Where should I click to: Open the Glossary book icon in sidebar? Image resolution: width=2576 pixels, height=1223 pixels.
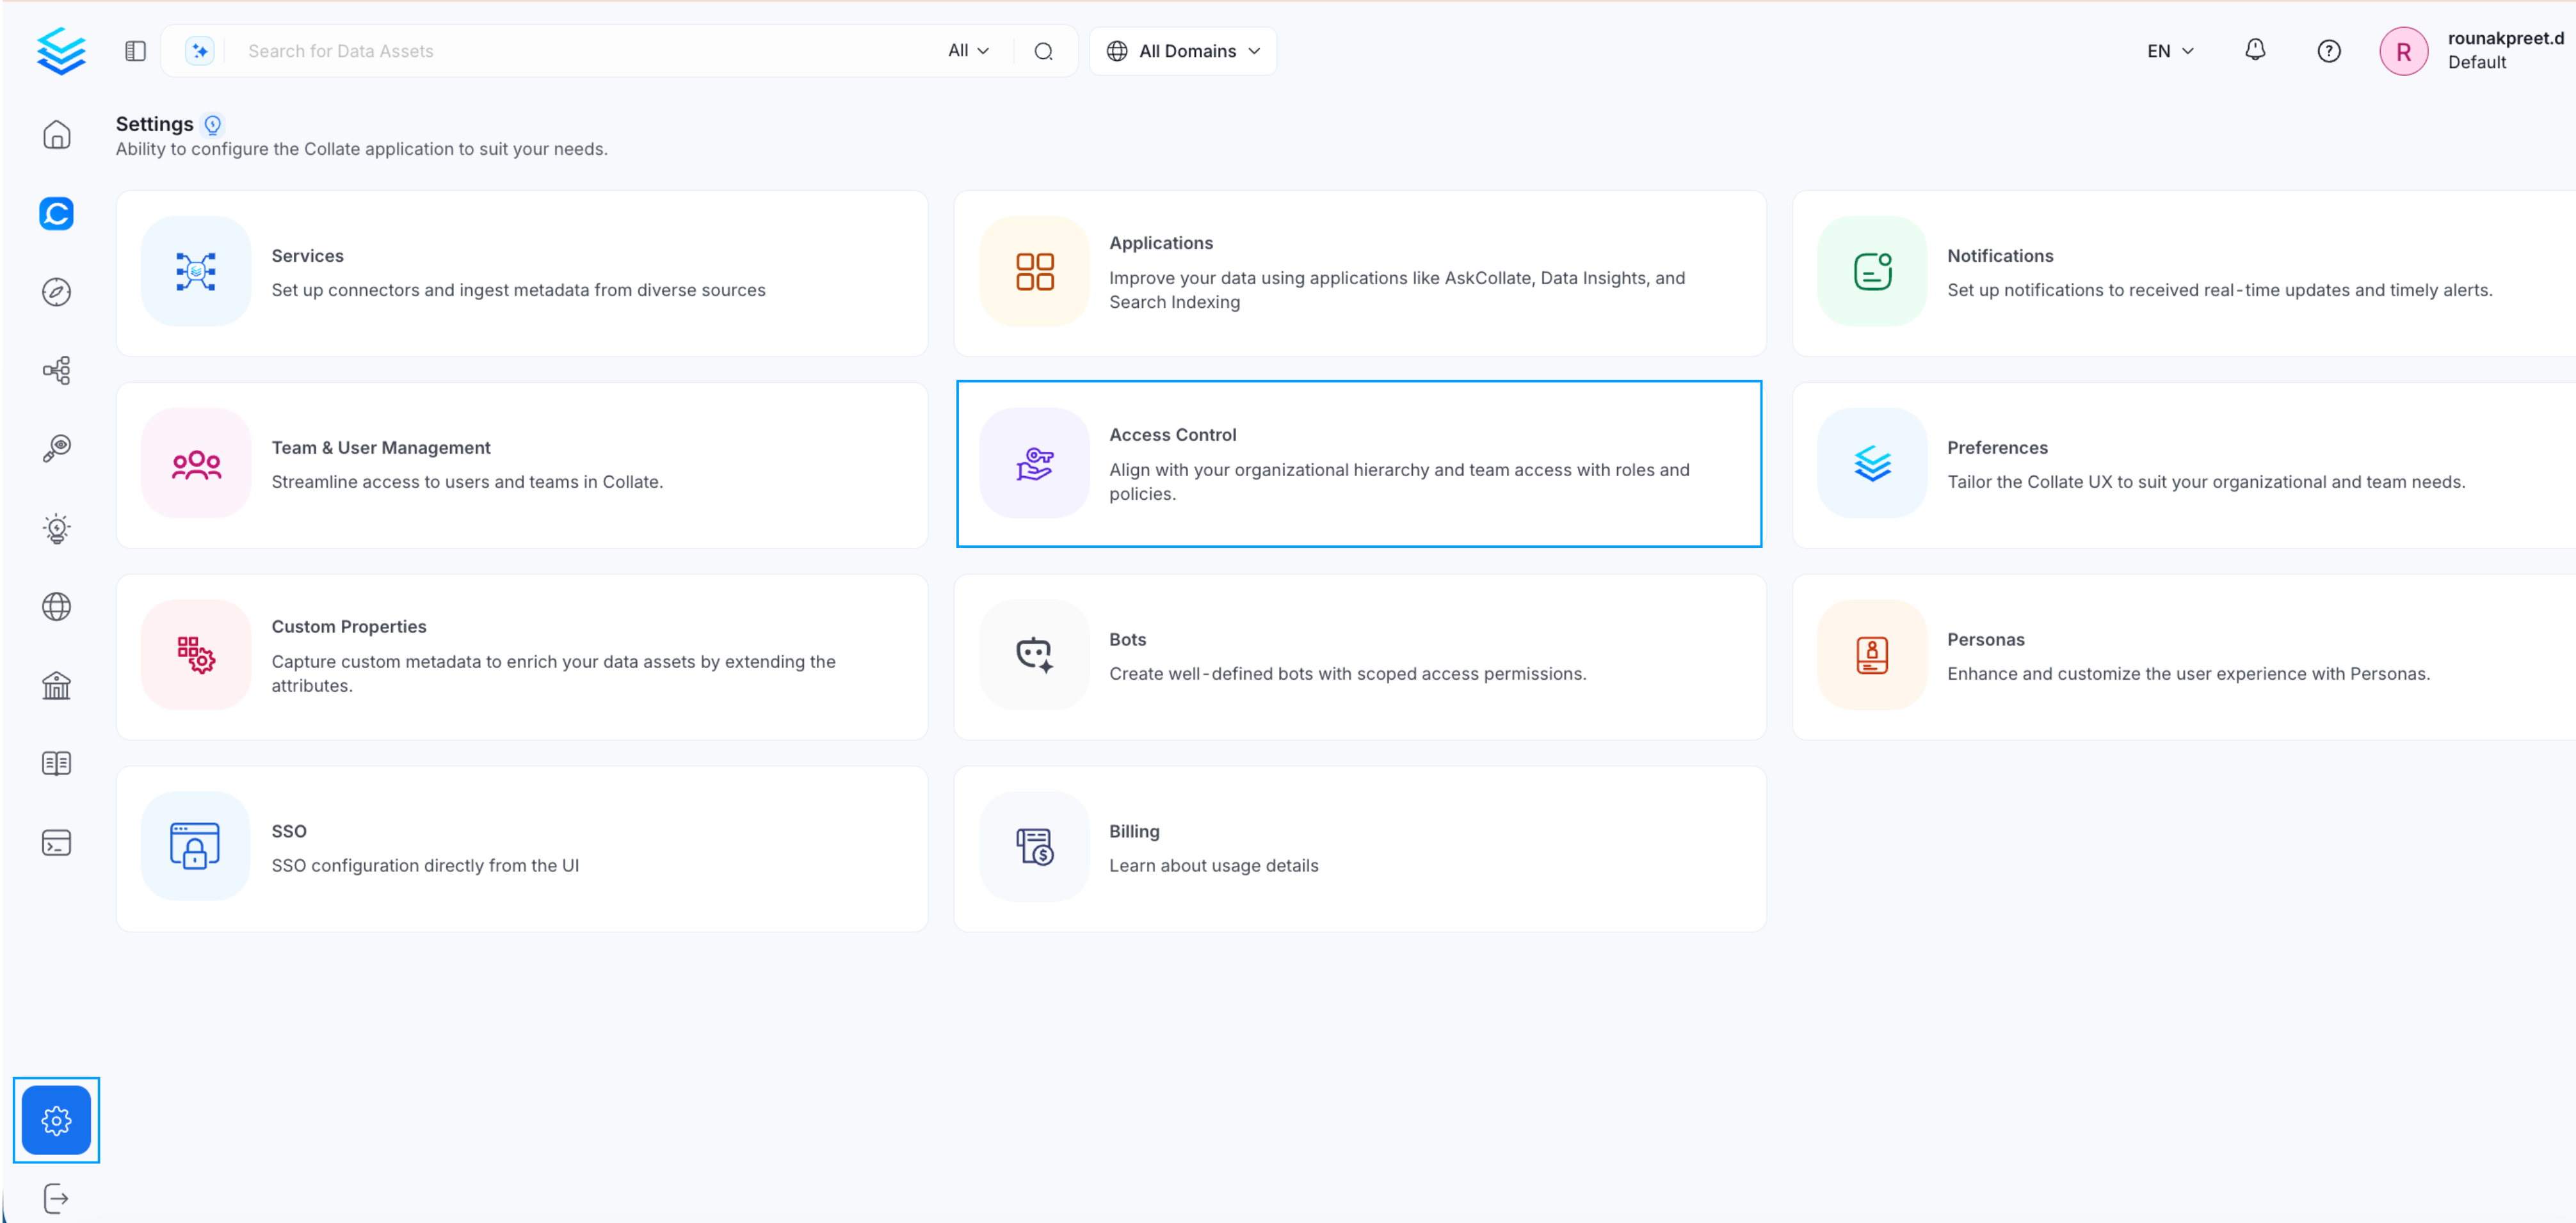pyautogui.click(x=57, y=764)
